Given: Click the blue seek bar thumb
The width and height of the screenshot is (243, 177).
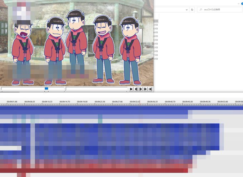Looking at the screenshot, I should point(46,88).
